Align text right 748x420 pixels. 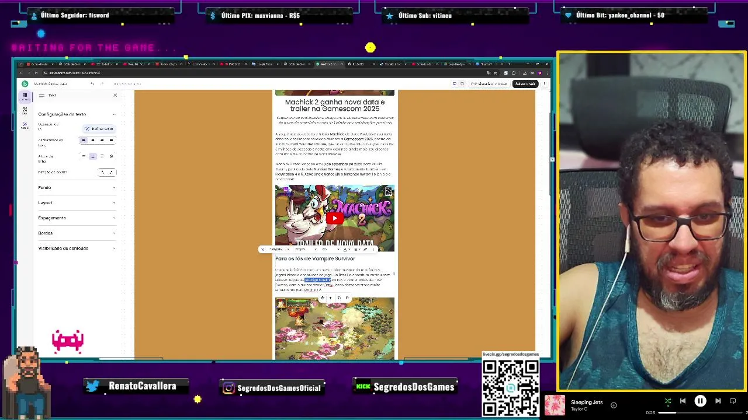[x=102, y=140]
